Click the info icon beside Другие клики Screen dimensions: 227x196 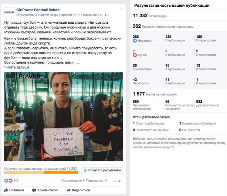point(218,105)
